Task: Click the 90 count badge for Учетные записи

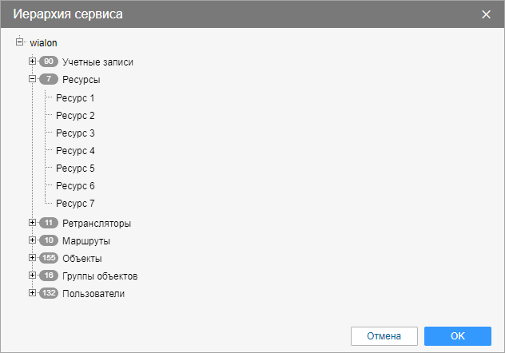Action: click(x=49, y=61)
